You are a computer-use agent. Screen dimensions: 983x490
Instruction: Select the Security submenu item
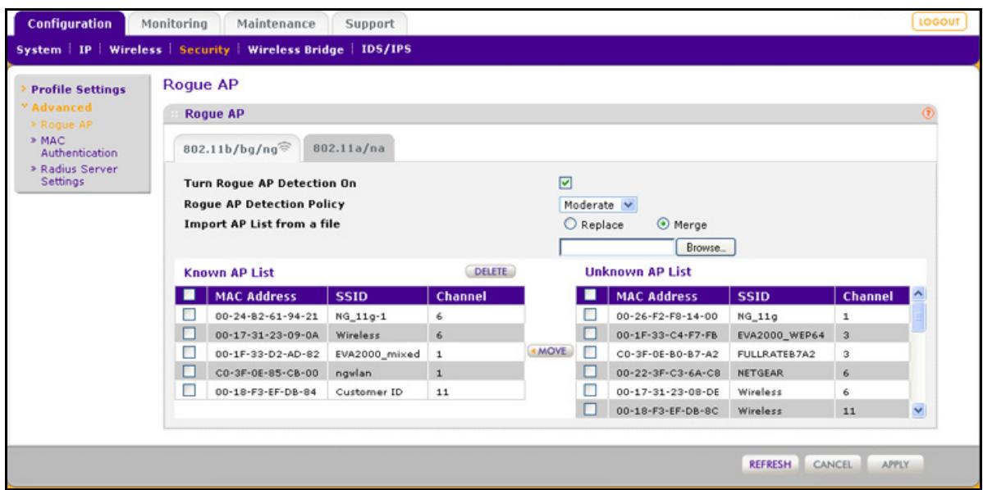click(x=204, y=50)
